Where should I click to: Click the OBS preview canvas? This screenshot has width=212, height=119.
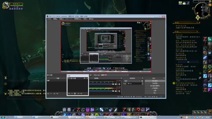tap(106, 47)
